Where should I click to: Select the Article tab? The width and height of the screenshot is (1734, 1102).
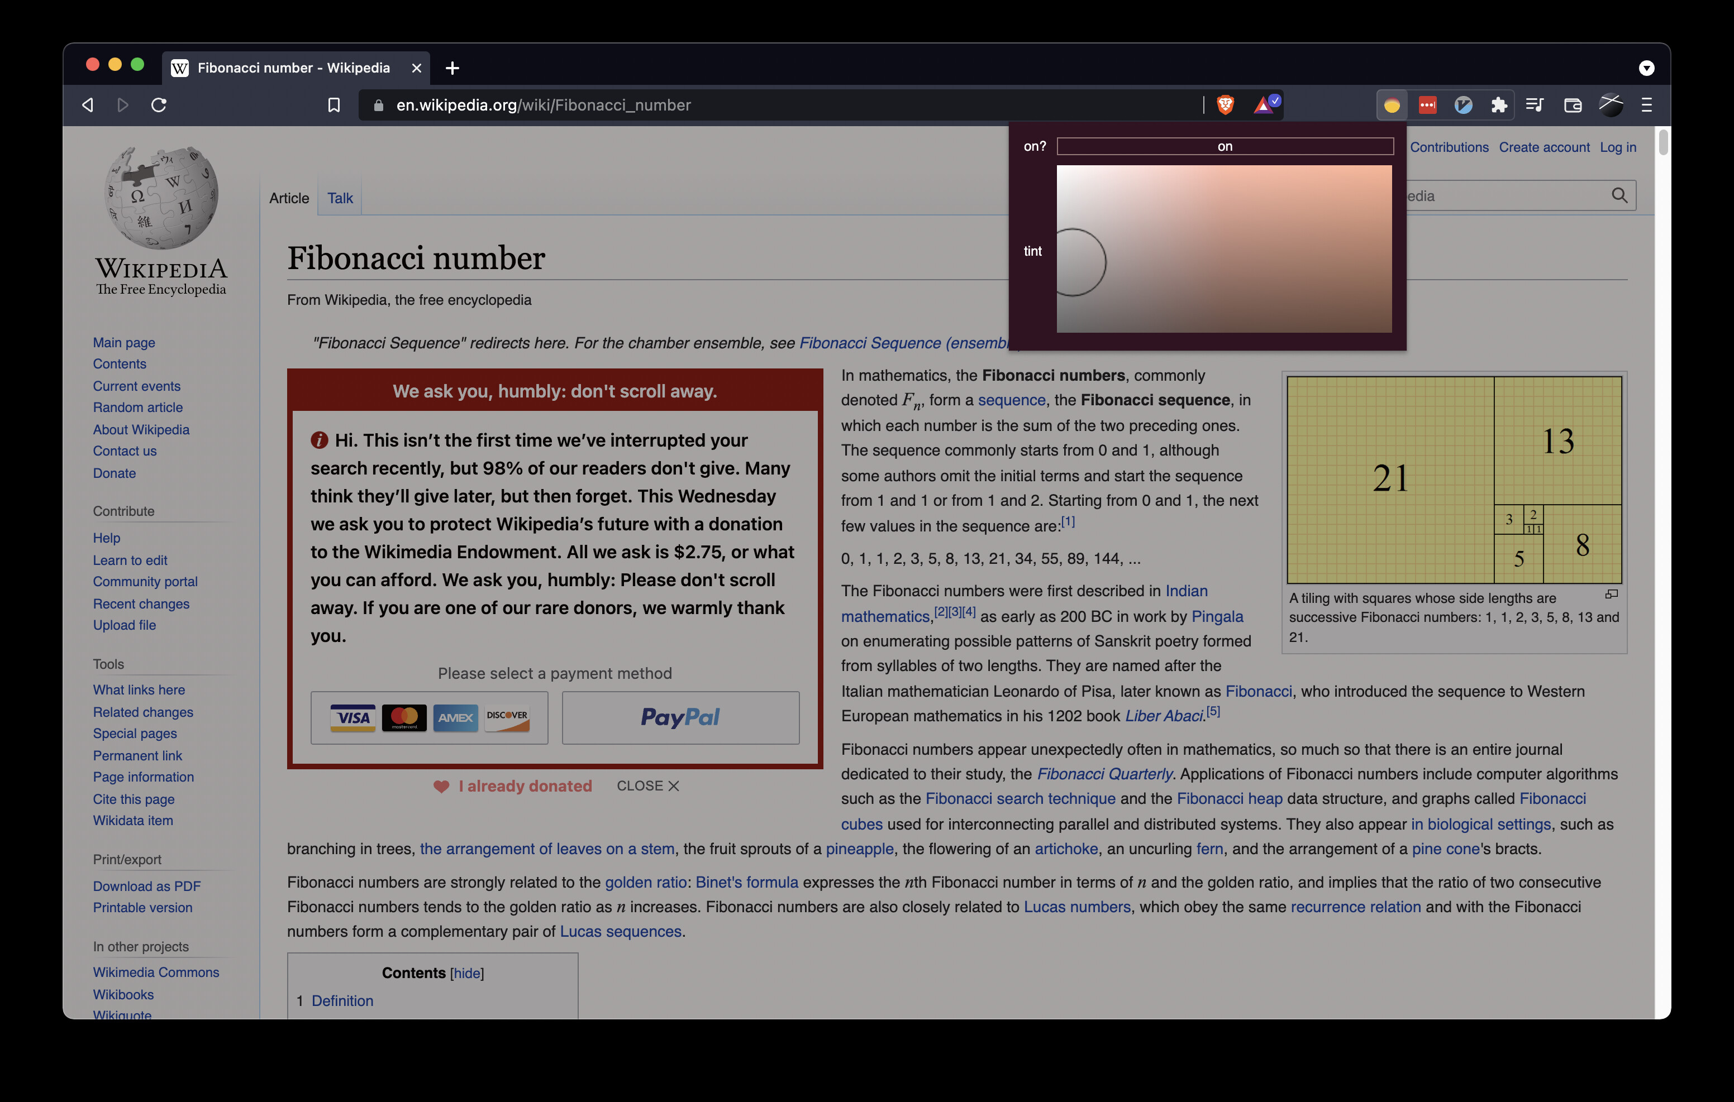(x=289, y=198)
